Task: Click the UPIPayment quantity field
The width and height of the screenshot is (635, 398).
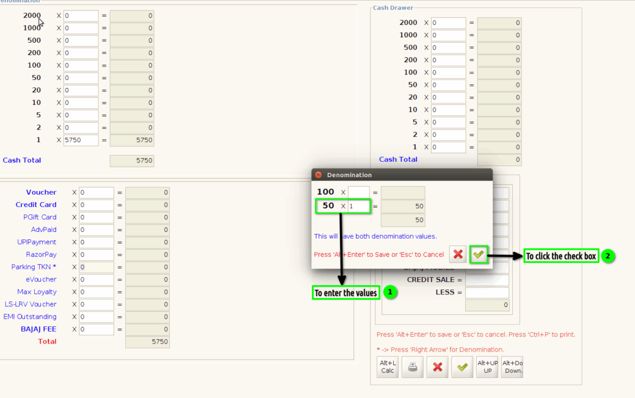Action: click(x=96, y=242)
